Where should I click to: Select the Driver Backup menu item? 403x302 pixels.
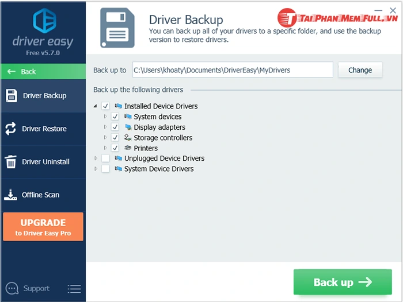(43, 96)
